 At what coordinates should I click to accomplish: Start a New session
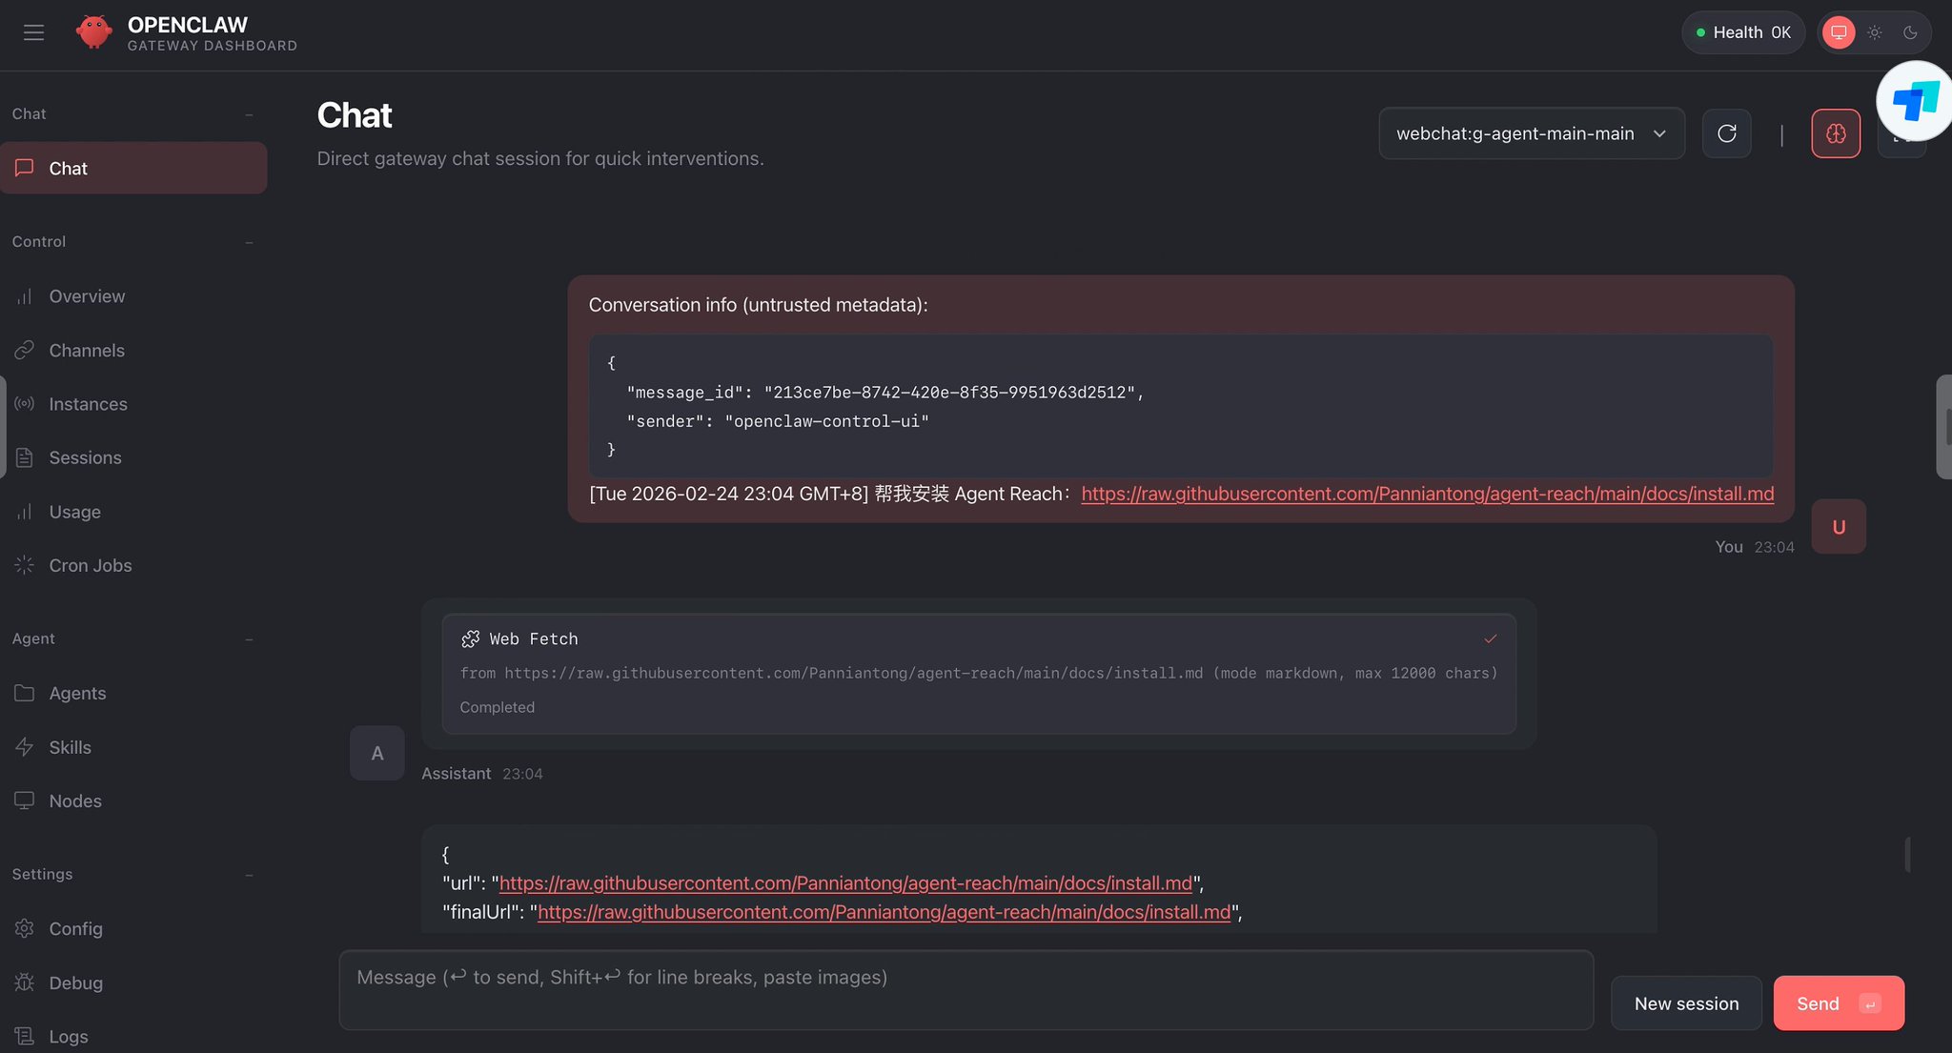coord(1686,1003)
